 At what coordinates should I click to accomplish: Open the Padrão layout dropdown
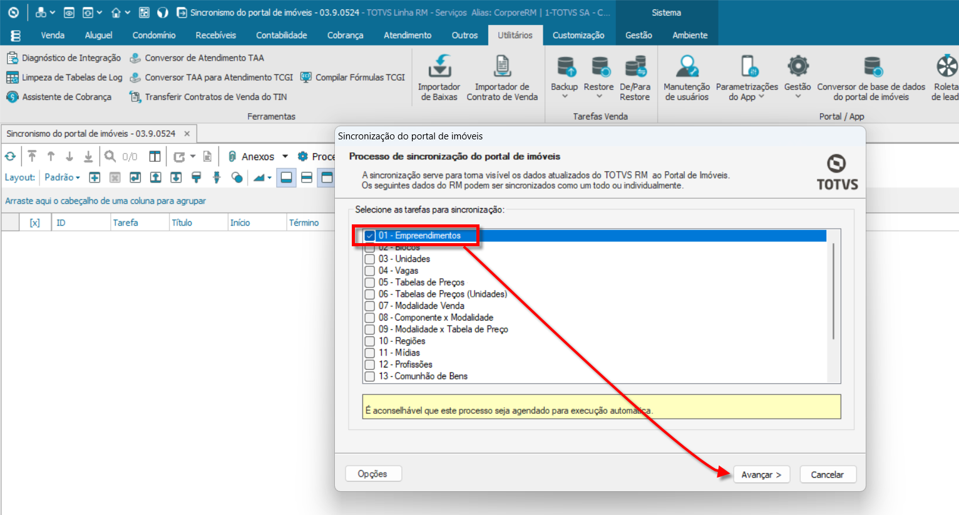pyautogui.click(x=62, y=177)
